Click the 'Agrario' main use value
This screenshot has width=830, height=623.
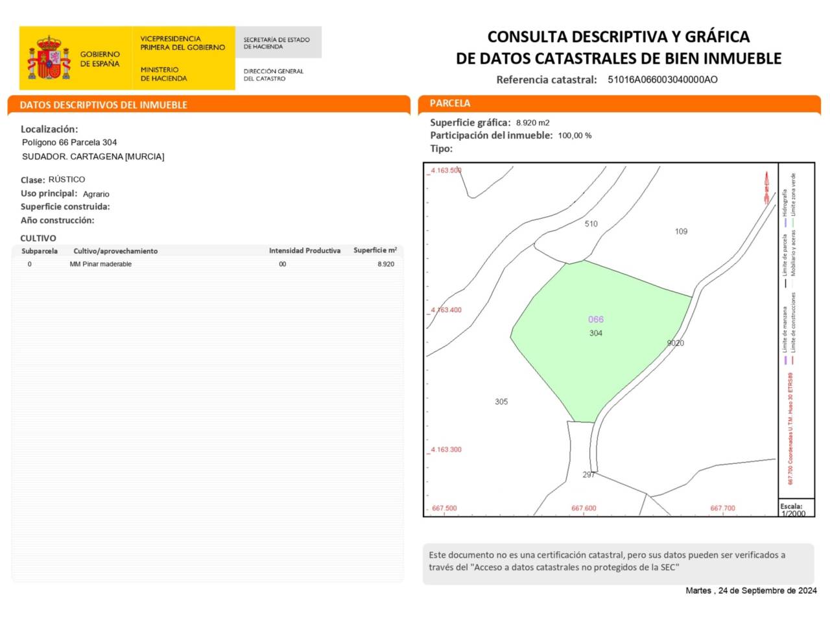click(x=96, y=194)
